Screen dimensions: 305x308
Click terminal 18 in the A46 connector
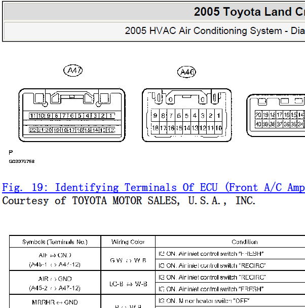pyautogui.click(x=155, y=128)
